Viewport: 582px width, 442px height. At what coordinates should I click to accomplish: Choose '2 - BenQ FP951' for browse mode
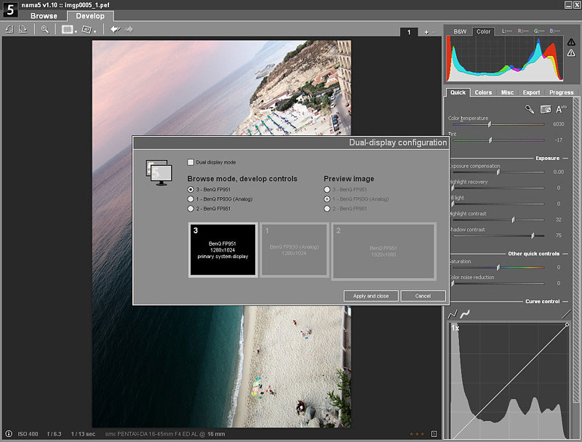191,209
